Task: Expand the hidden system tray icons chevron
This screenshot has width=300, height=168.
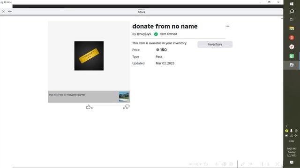Action: click(x=286, y=126)
